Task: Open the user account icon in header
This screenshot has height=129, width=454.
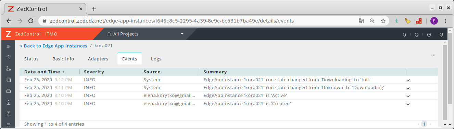Action: (x=417, y=34)
